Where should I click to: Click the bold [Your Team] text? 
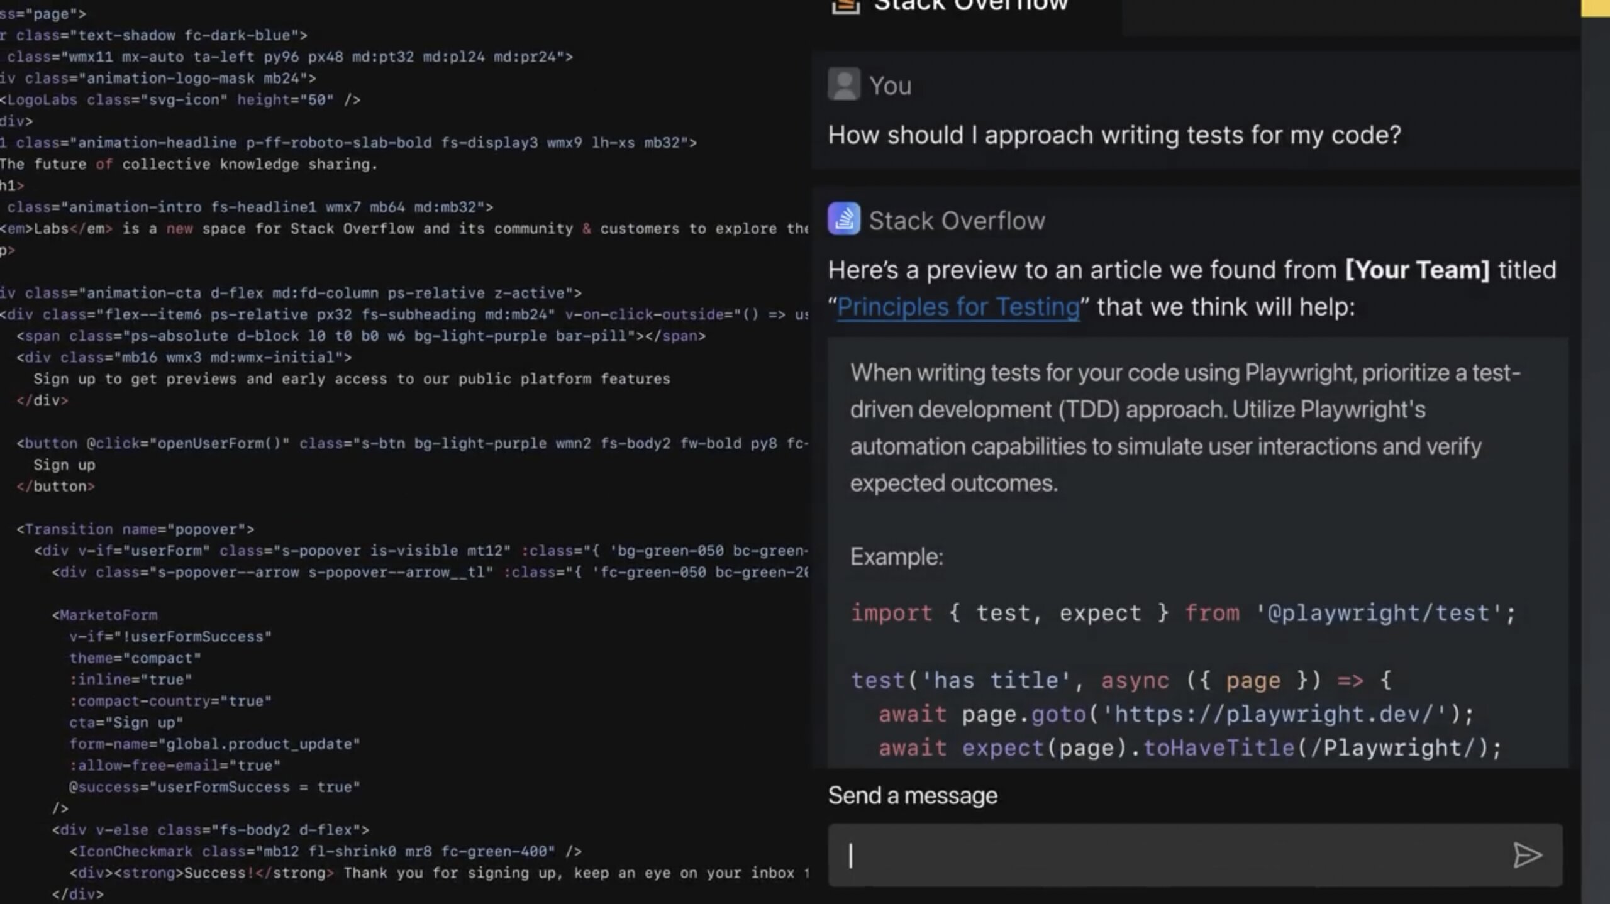point(1417,270)
